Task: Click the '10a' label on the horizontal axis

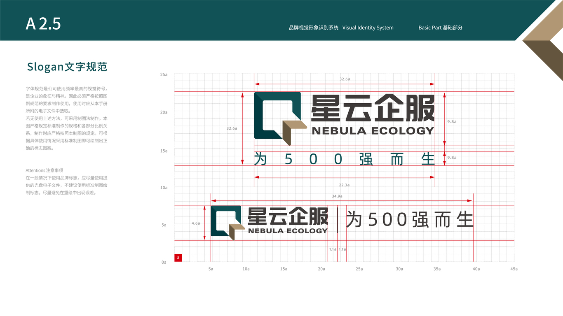Action: tap(246, 269)
